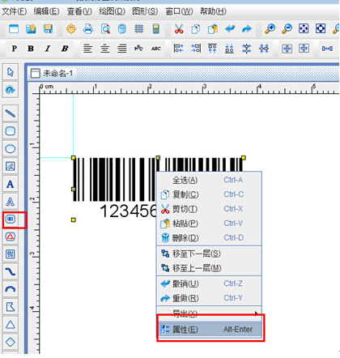The height and width of the screenshot is (358, 340).
Task: Choose 撤销(U) in context menu
Action: pos(209,283)
